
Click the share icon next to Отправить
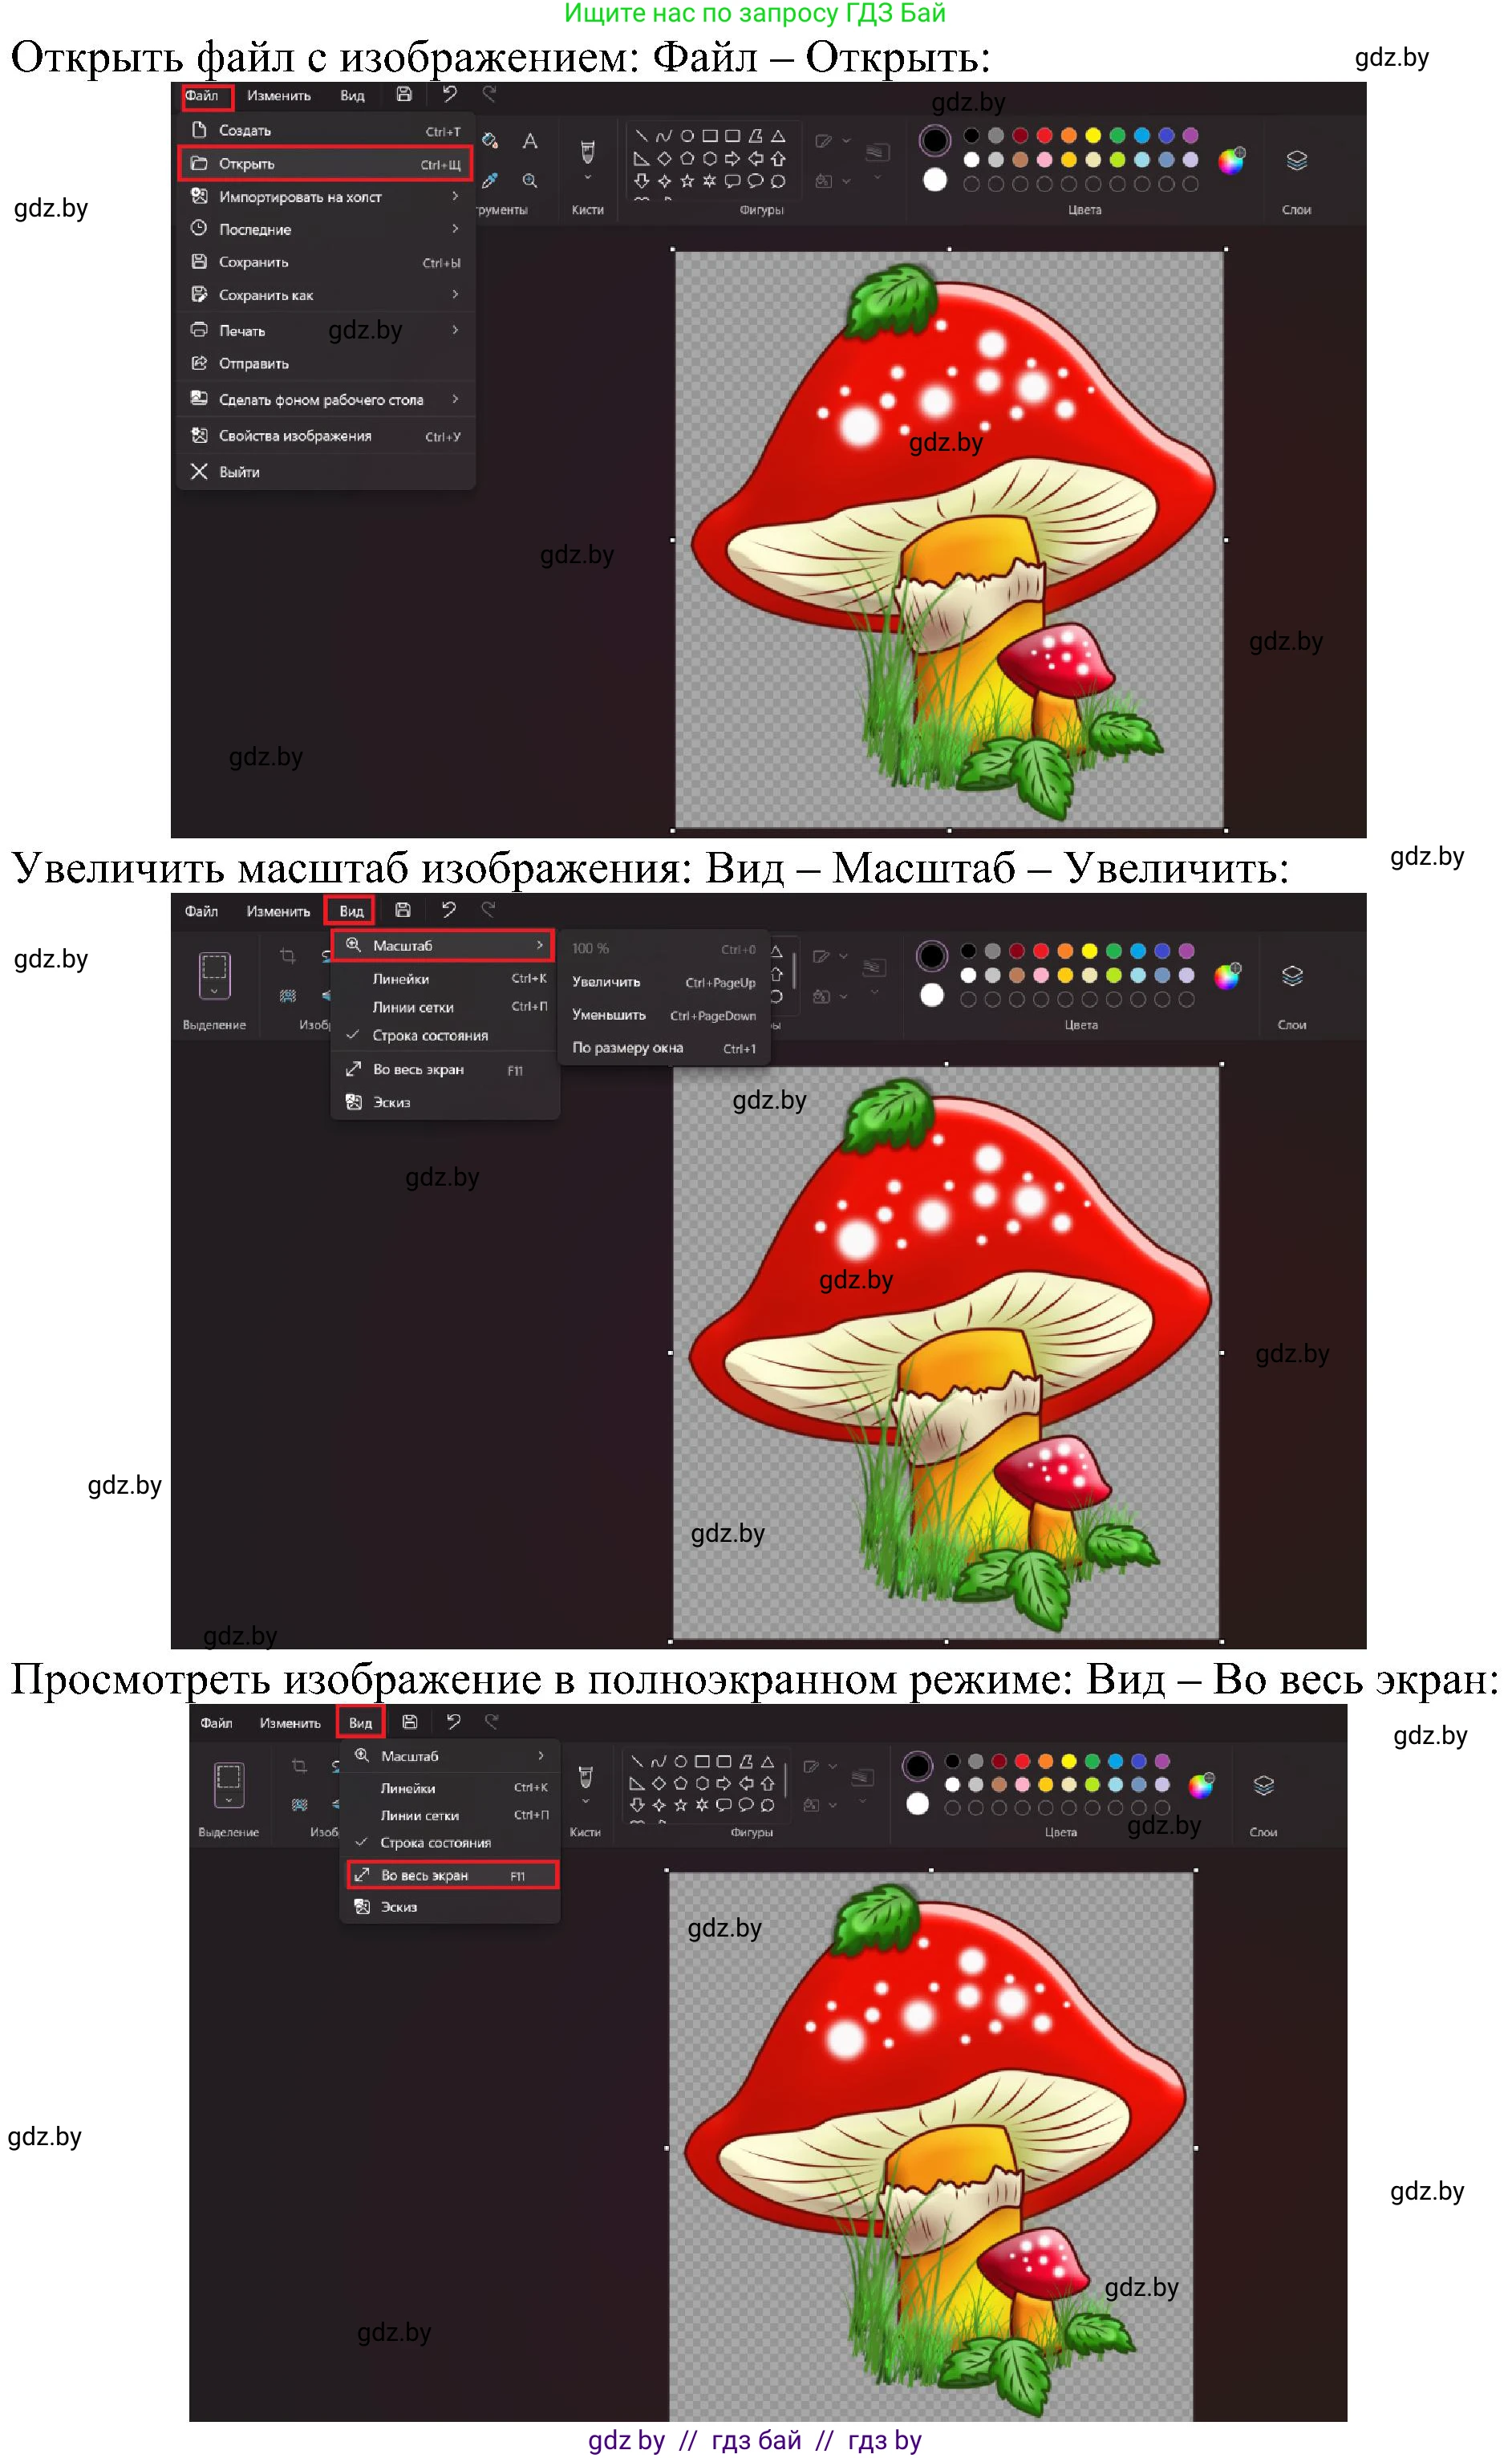point(199,363)
